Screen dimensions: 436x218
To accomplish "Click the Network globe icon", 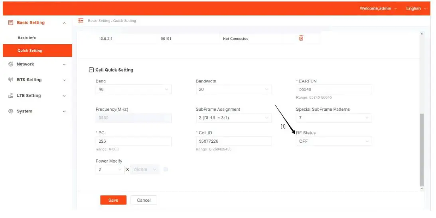I will click(x=10, y=64).
